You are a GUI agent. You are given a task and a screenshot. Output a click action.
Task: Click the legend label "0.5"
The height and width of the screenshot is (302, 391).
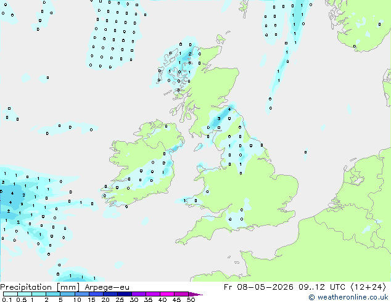click(x=22, y=300)
